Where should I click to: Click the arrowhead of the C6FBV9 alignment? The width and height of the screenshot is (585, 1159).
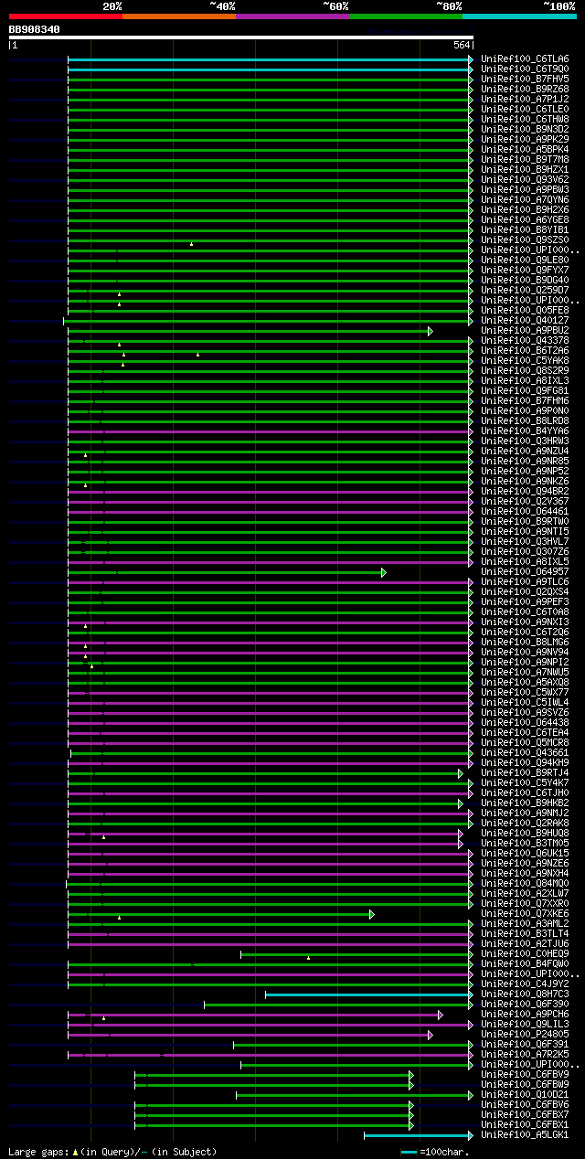(411, 1075)
